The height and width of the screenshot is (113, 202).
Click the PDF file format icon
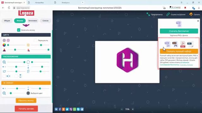(x=183, y=44)
